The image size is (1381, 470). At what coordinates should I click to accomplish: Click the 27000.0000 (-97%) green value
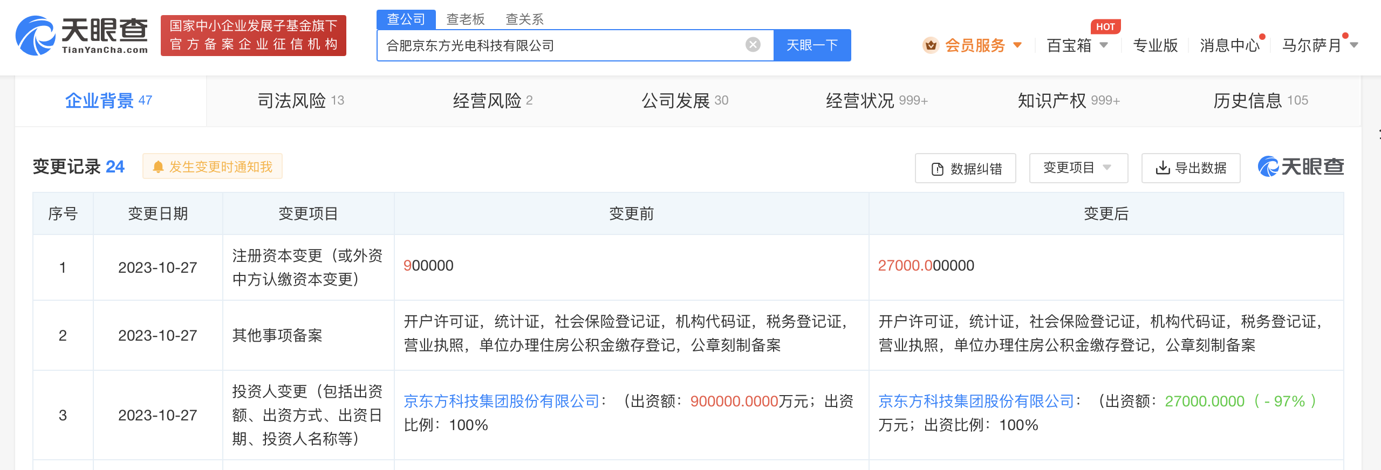pyautogui.click(x=1241, y=401)
